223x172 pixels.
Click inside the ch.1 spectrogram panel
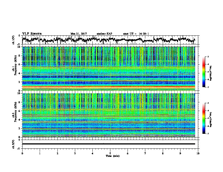pos(108,69)
